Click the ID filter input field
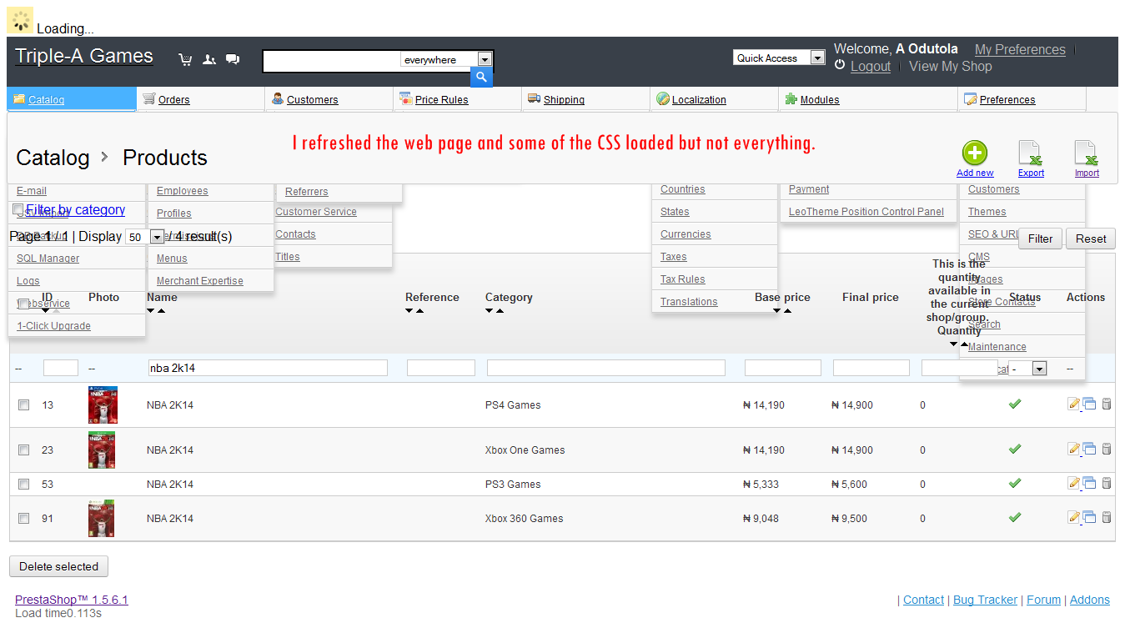 coord(61,368)
